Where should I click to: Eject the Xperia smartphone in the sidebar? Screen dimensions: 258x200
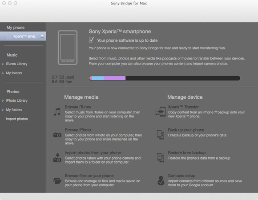(42, 36)
